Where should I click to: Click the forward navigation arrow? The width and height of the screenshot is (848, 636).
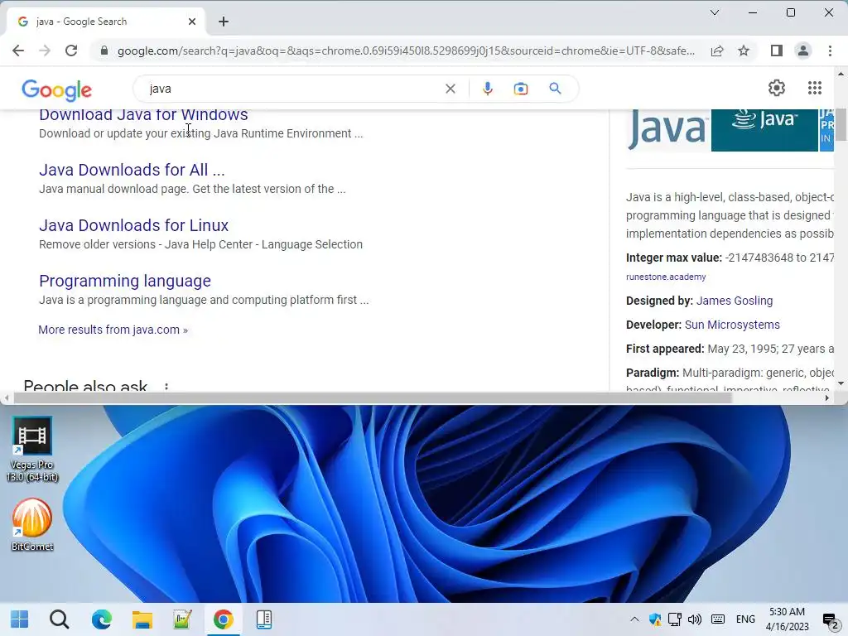click(45, 51)
